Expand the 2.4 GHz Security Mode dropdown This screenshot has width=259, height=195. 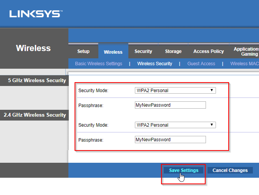(175, 125)
